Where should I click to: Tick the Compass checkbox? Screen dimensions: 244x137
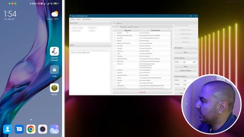(115, 56)
